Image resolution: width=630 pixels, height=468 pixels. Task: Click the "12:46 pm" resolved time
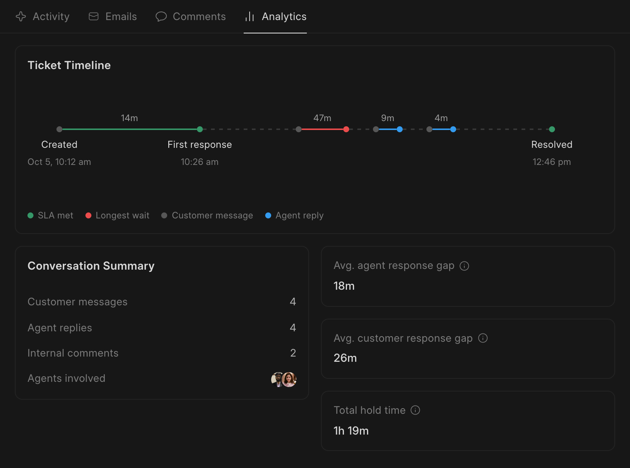(552, 162)
